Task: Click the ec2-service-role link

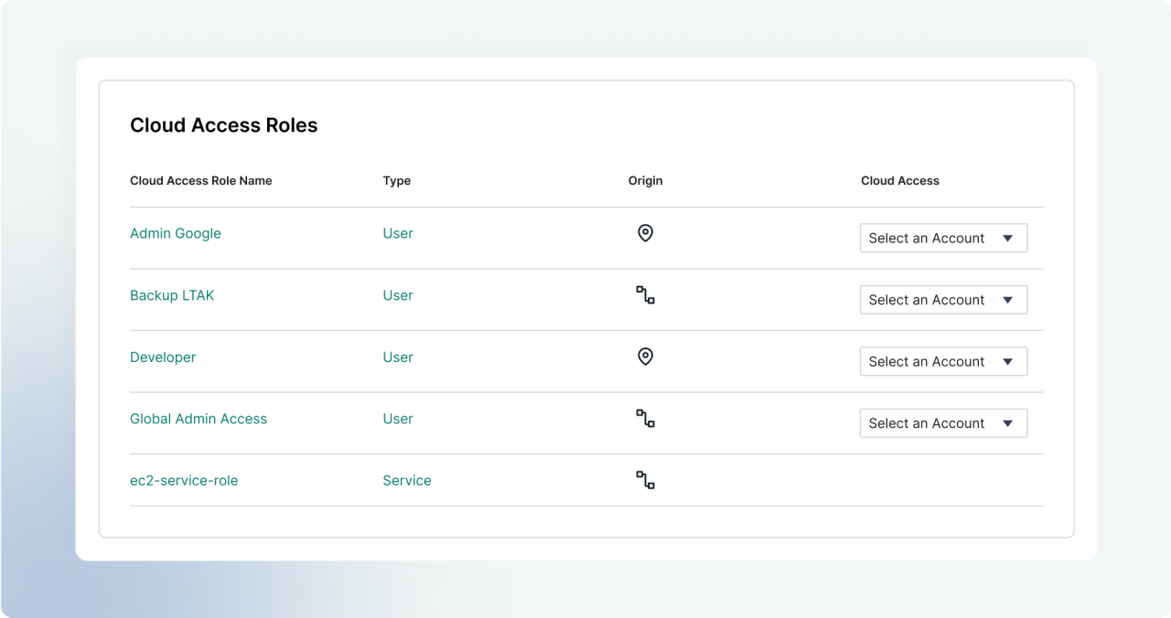Action: click(184, 480)
